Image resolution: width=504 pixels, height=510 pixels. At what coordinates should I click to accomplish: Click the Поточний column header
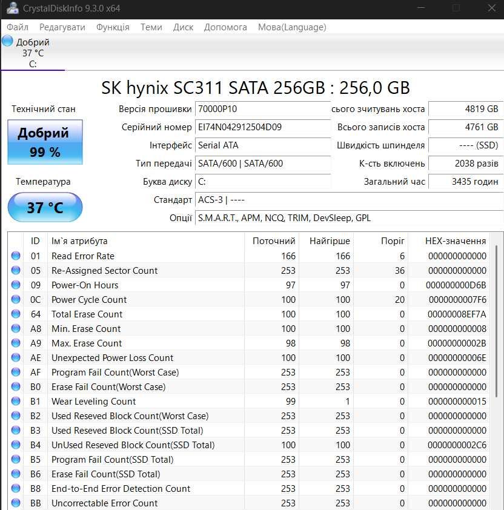[x=271, y=241]
